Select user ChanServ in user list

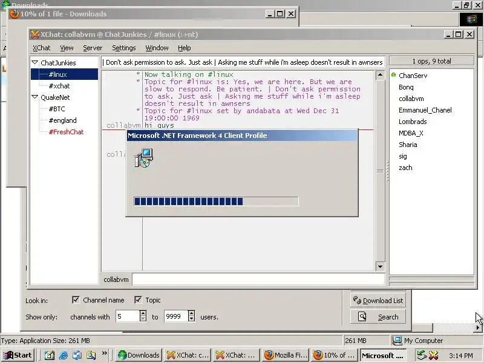[413, 76]
